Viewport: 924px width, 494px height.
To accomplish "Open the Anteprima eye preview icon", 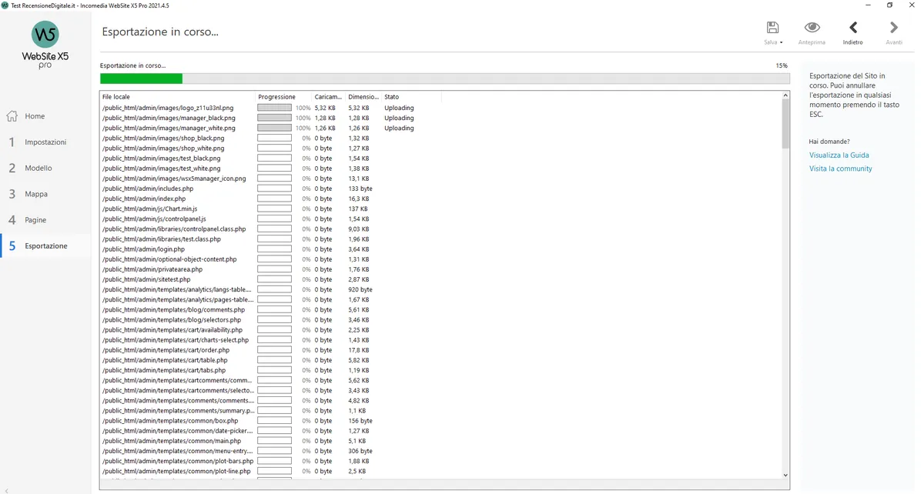I will click(812, 28).
